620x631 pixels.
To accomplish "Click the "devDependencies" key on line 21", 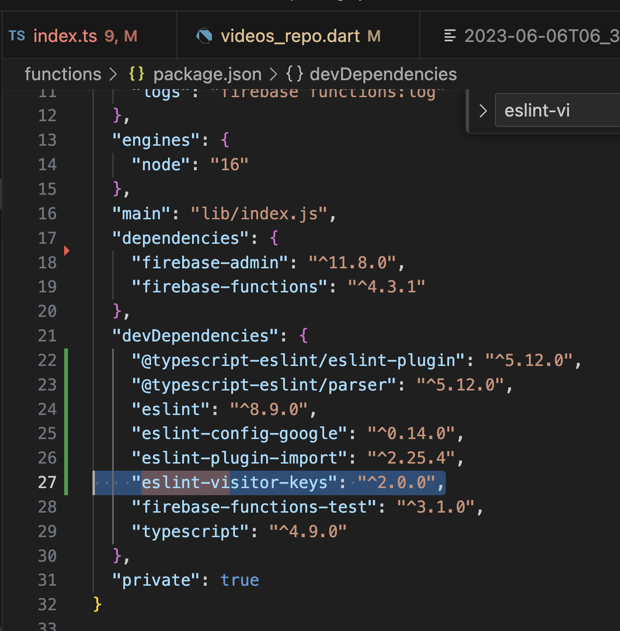I will pos(195,336).
